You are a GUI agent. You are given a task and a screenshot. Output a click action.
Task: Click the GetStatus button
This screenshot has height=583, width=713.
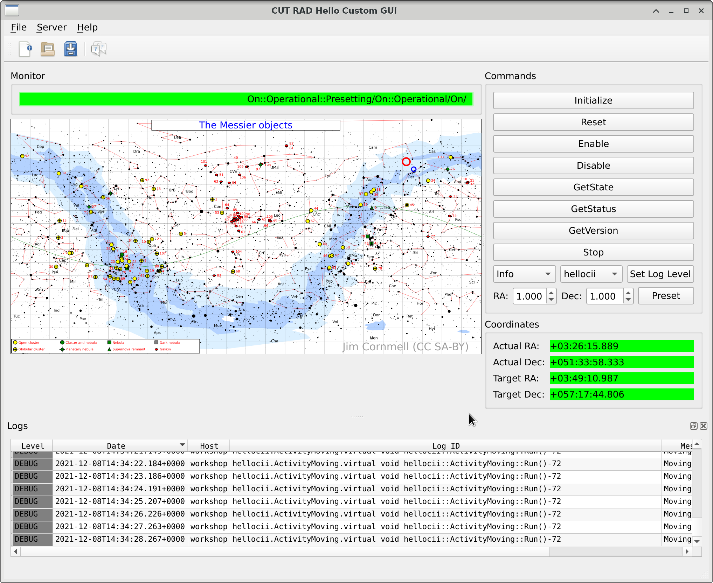593,209
